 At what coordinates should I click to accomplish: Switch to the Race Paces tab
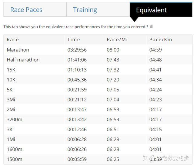click(x=26, y=10)
